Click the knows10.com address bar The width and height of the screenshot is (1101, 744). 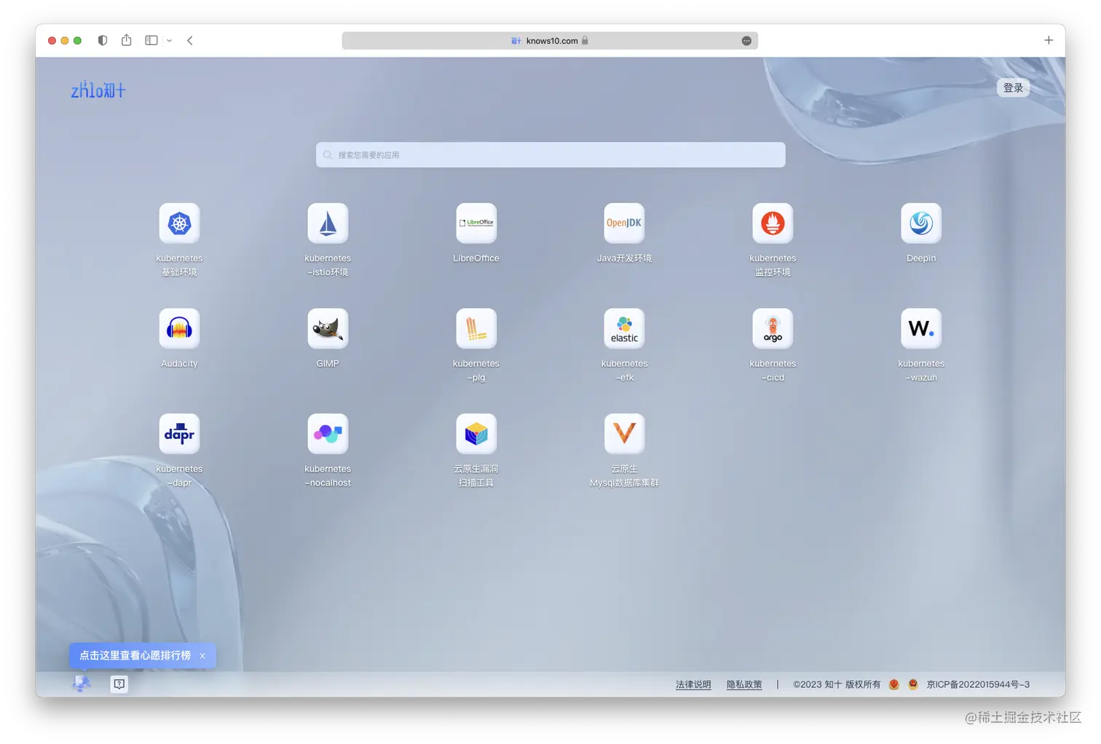[x=550, y=41]
